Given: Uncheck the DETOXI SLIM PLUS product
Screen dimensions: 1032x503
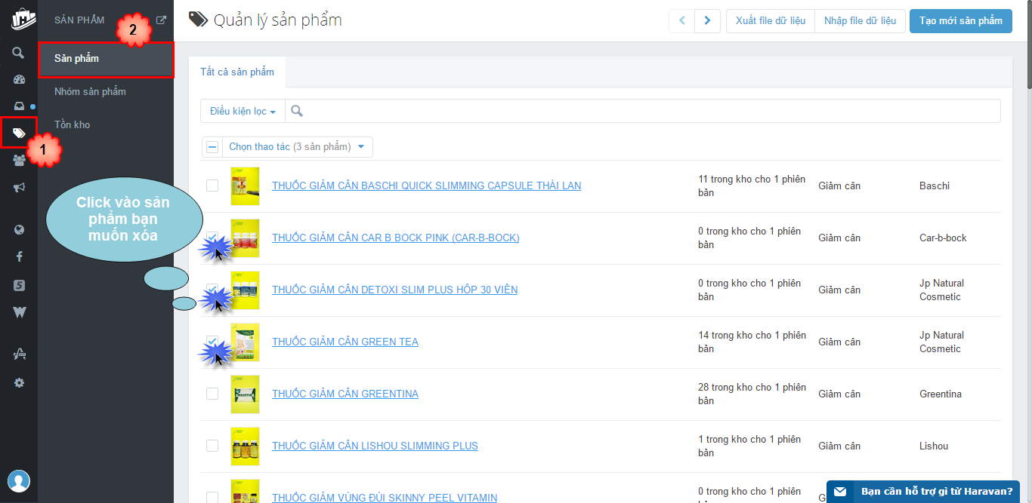Looking at the screenshot, I should 212,290.
